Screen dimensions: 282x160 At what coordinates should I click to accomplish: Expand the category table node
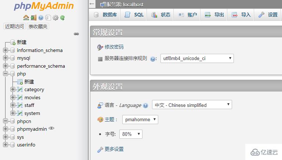click(12, 89)
